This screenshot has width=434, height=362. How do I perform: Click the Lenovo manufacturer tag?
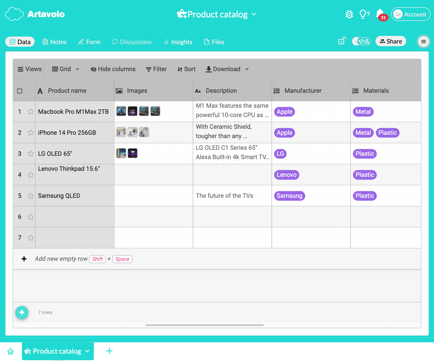287,175
